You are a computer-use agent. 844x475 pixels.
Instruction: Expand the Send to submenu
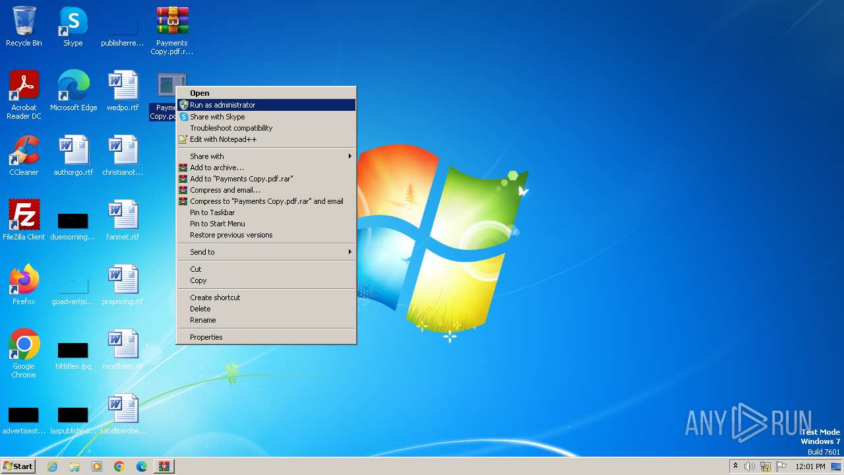point(266,252)
